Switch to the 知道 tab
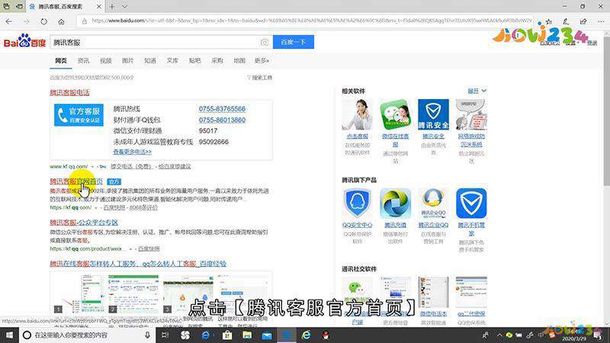Image resolution: width=610 pixels, height=343 pixels. tap(150, 61)
